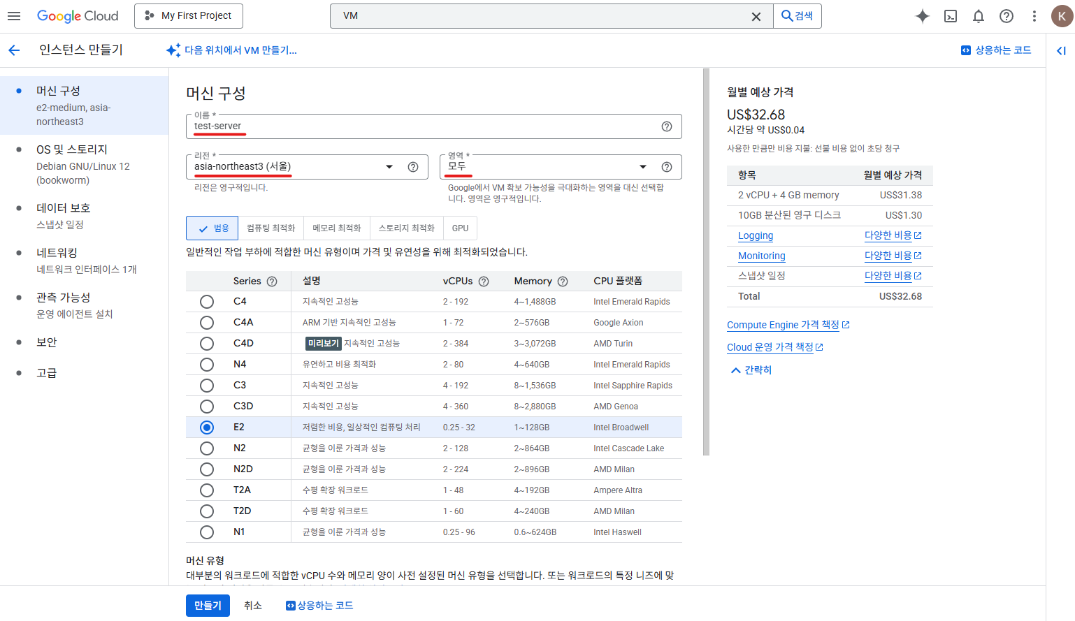The height and width of the screenshot is (621, 1075).
Task: Show Series column help icon
Action: point(272,282)
